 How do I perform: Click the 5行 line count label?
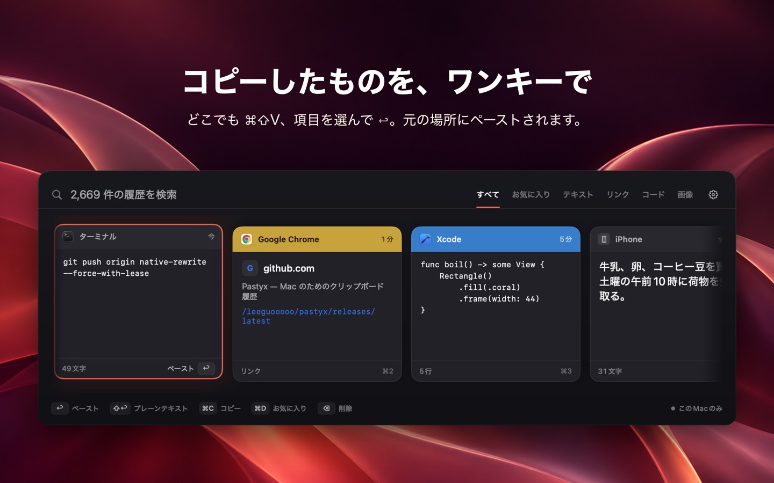tap(425, 371)
